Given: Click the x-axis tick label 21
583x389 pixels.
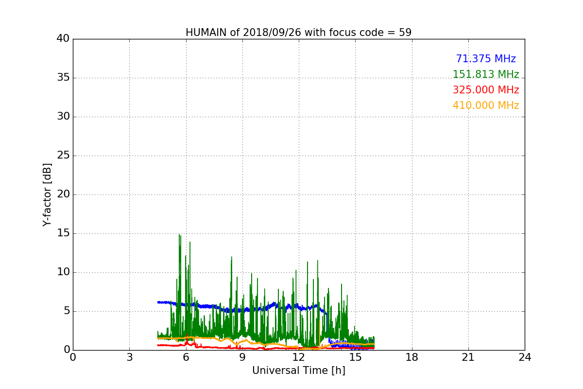Looking at the screenshot, I should tap(468, 357).
